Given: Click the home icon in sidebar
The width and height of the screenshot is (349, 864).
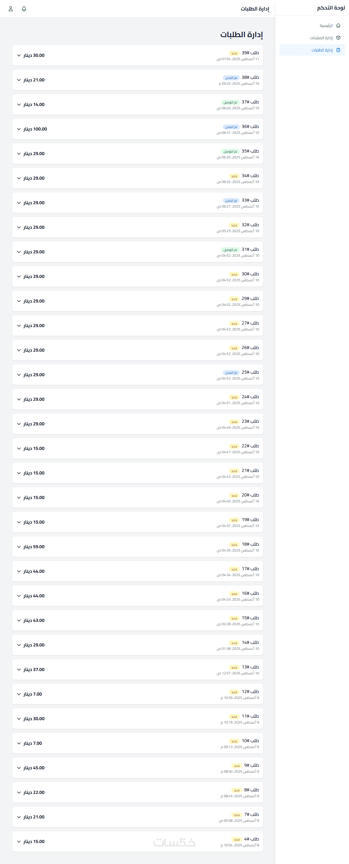Looking at the screenshot, I should pyautogui.click(x=338, y=26).
